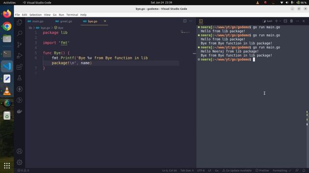Close the terminal panel
Viewport: 309px width, 173px height.
(304, 21)
